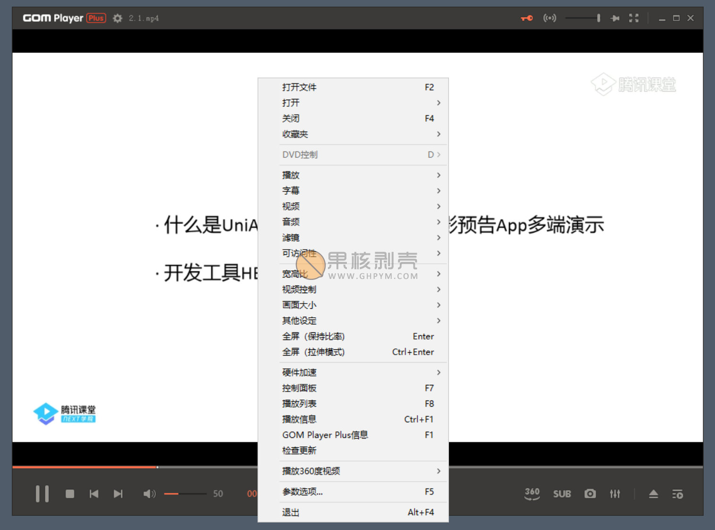The width and height of the screenshot is (715, 530).
Task: Show the playlist panel icon
Action: (678, 494)
